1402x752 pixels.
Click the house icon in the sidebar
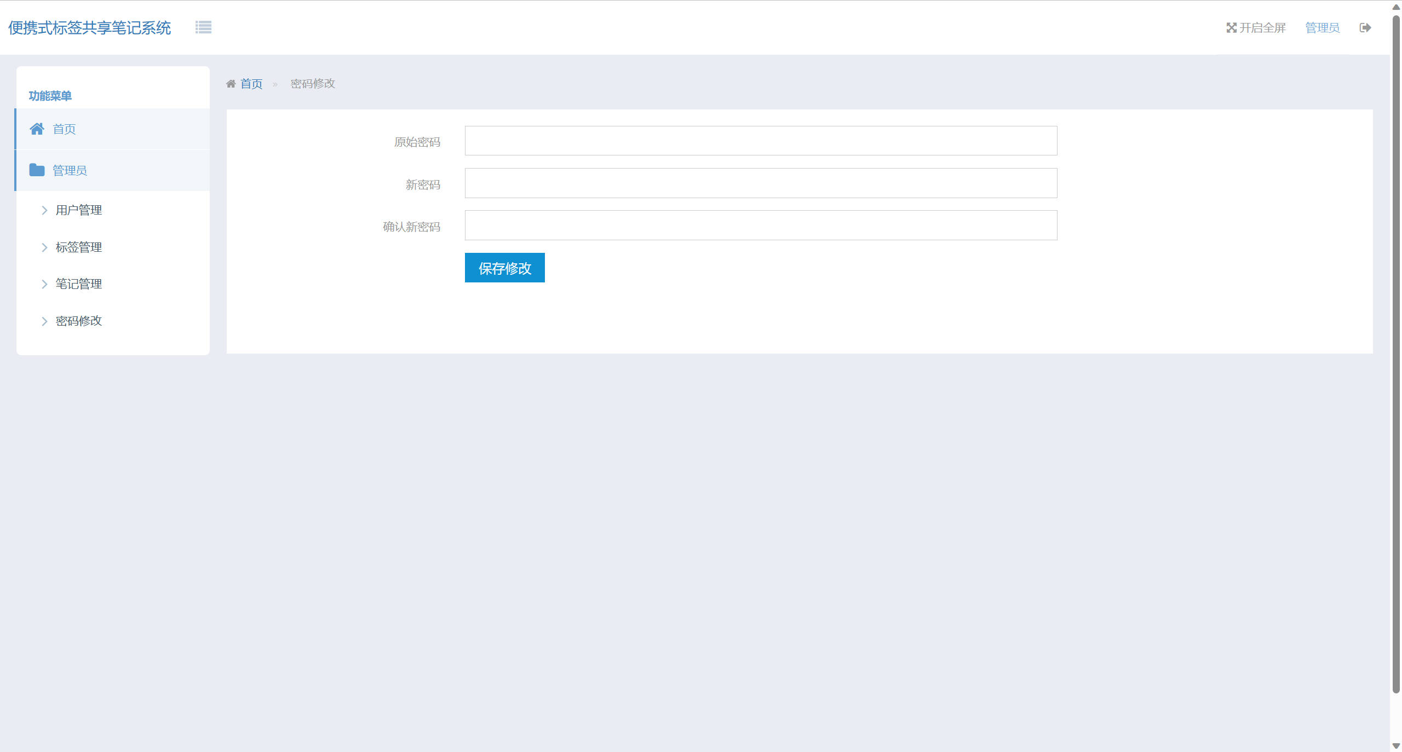[37, 129]
